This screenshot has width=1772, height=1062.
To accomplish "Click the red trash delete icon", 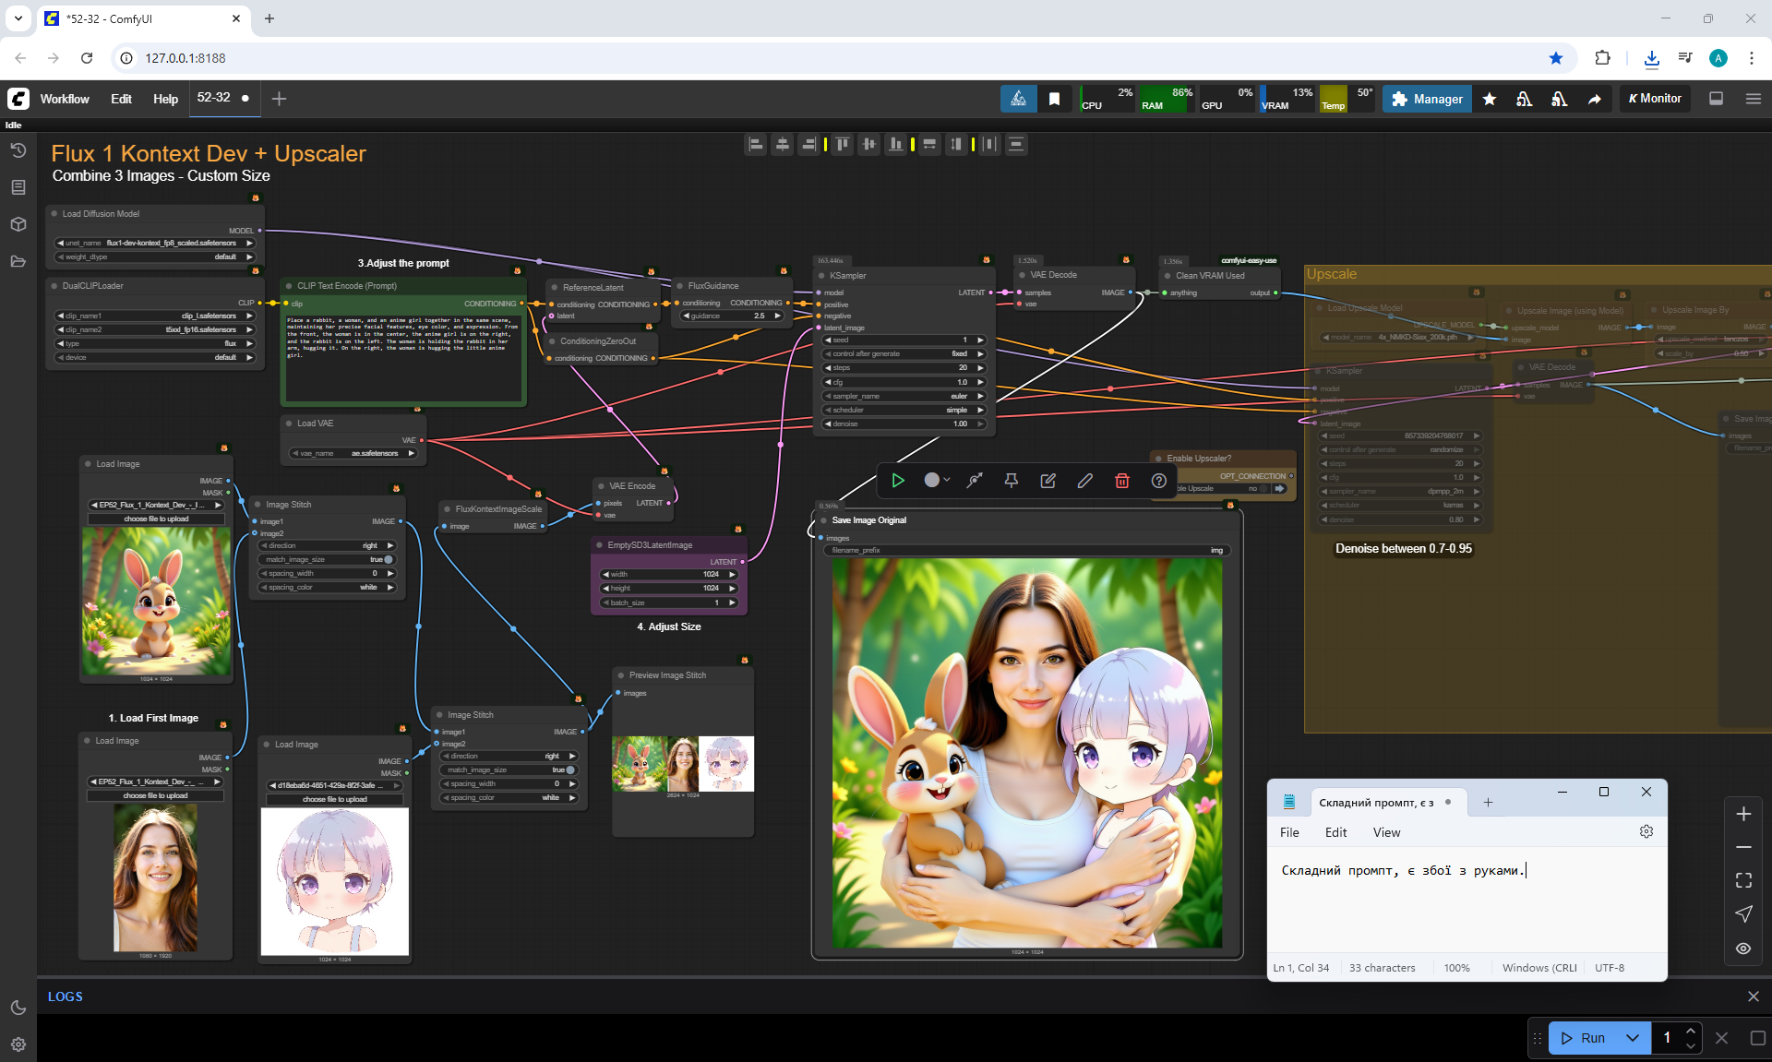I will tap(1121, 481).
